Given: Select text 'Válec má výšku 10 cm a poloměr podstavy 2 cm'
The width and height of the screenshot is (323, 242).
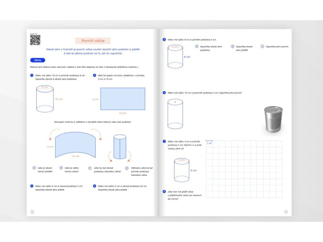Looking at the screenshot, I should (x=193, y=93).
